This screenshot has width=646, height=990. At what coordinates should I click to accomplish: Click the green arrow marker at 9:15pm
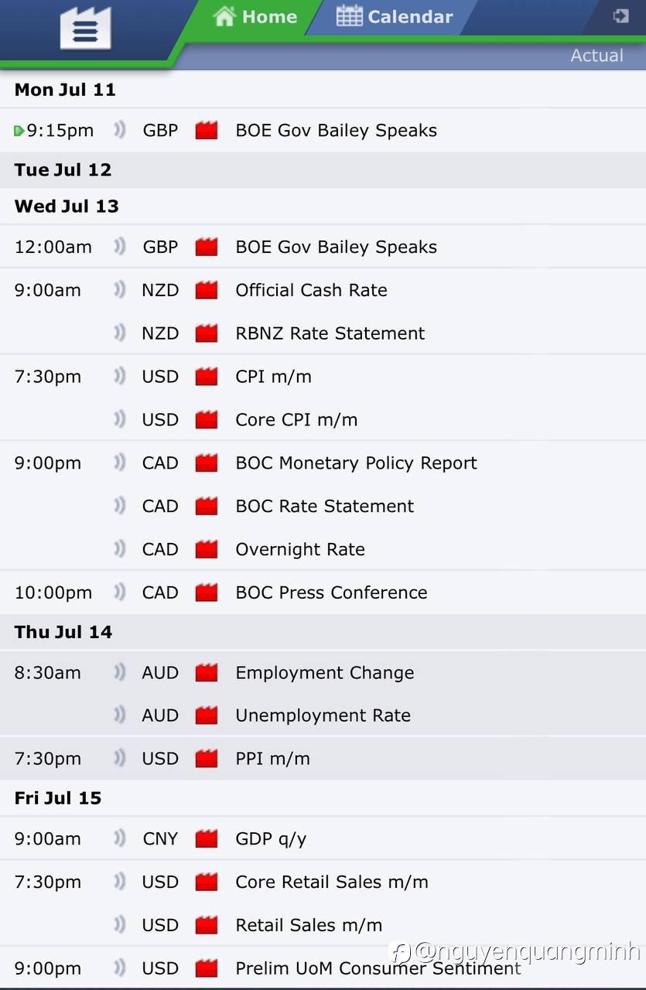pos(19,131)
